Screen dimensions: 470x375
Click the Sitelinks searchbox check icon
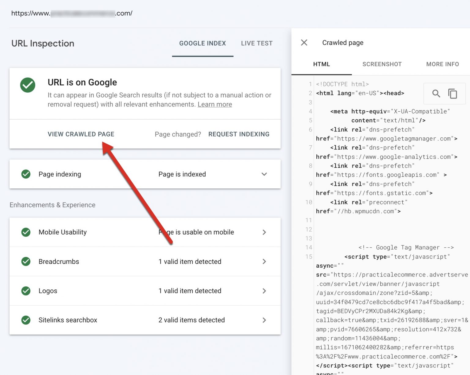click(x=26, y=320)
